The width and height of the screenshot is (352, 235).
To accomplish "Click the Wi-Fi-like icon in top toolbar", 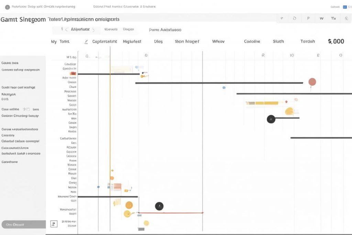I will 282,19.
